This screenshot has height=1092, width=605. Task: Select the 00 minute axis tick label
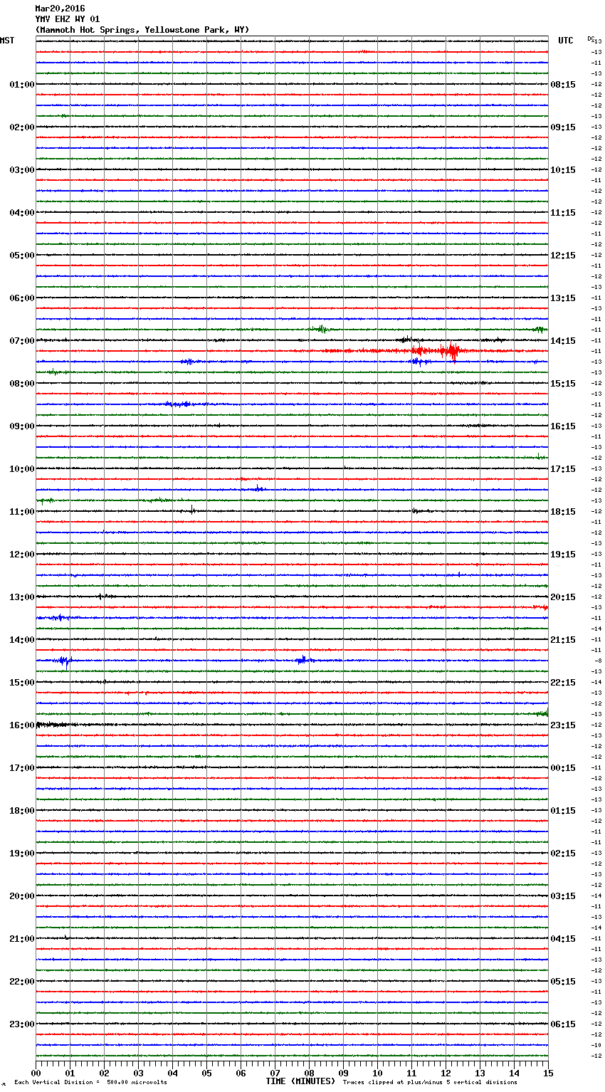[36, 1073]
